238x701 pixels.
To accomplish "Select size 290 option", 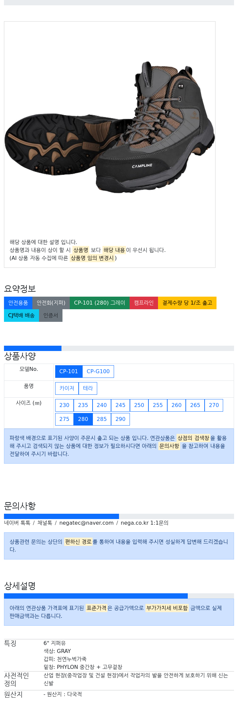I will (x=120, y=419).
